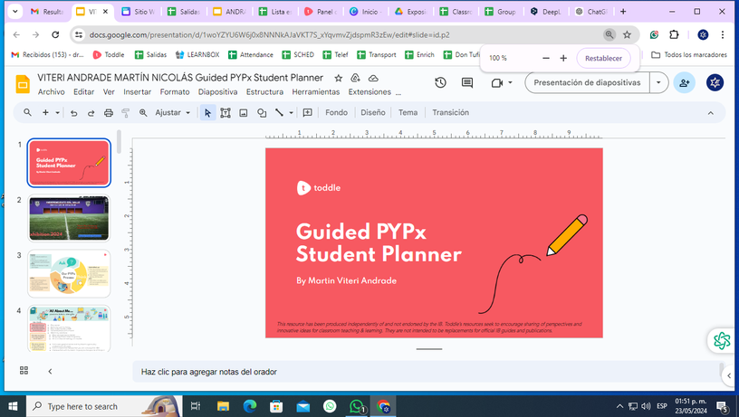Star the presentation title

click(339, 78)
